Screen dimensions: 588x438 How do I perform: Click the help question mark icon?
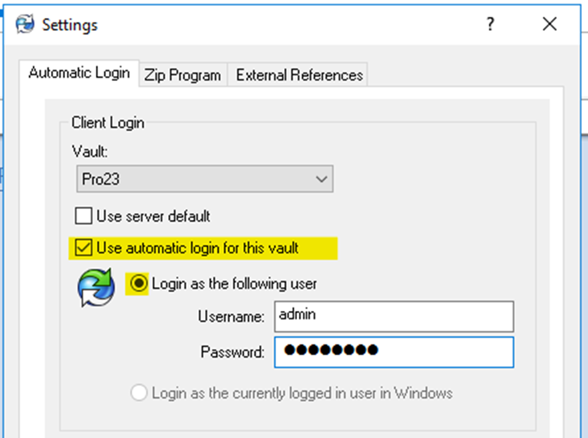point(490,25)
